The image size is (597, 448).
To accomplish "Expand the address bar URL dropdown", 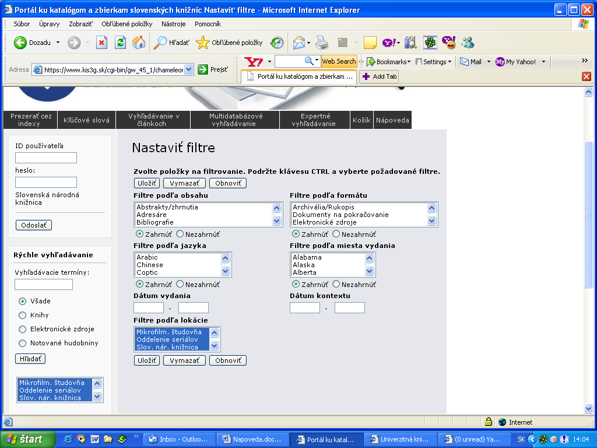I will 188,69.
